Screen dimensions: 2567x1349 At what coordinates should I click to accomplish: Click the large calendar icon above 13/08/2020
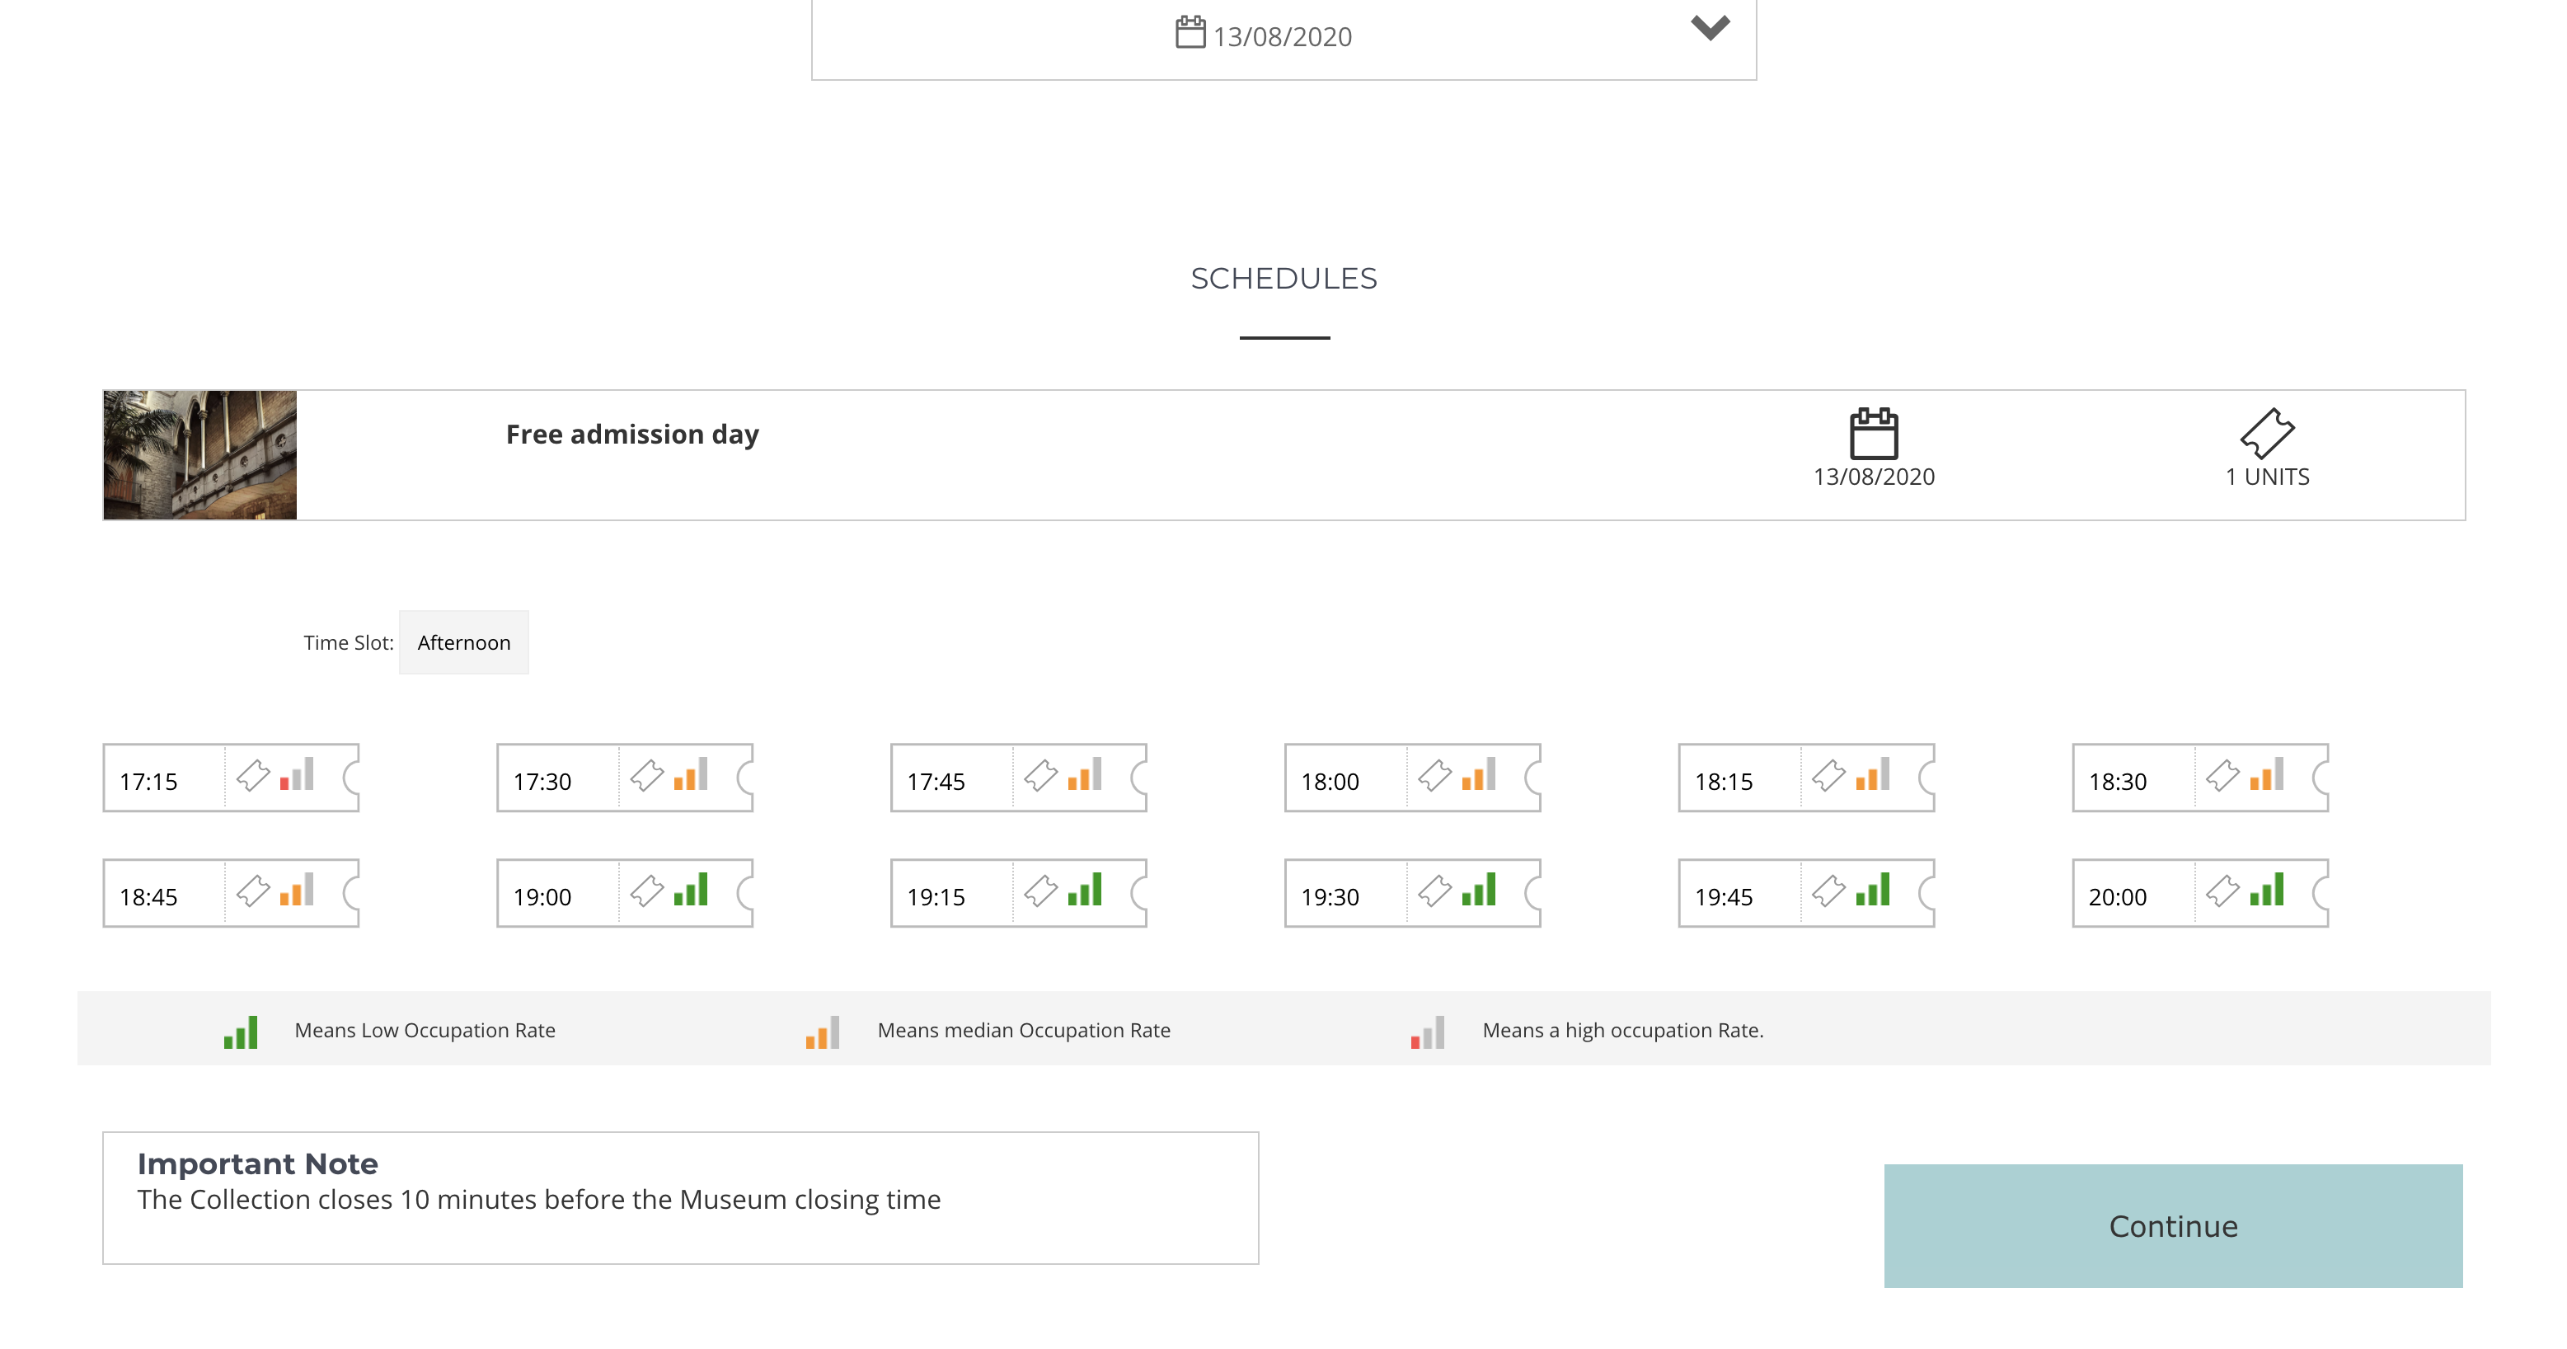pos(1874,434)
